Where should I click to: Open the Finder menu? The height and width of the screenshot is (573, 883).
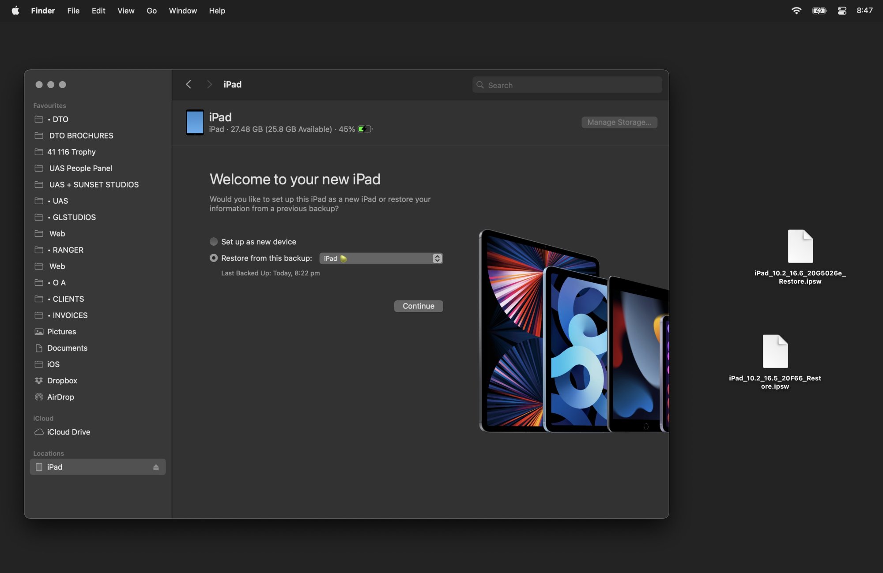[x=43, y=11]
